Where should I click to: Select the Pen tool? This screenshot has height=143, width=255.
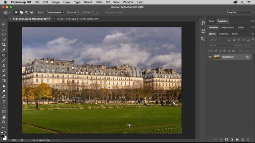[x=4, y=97]
